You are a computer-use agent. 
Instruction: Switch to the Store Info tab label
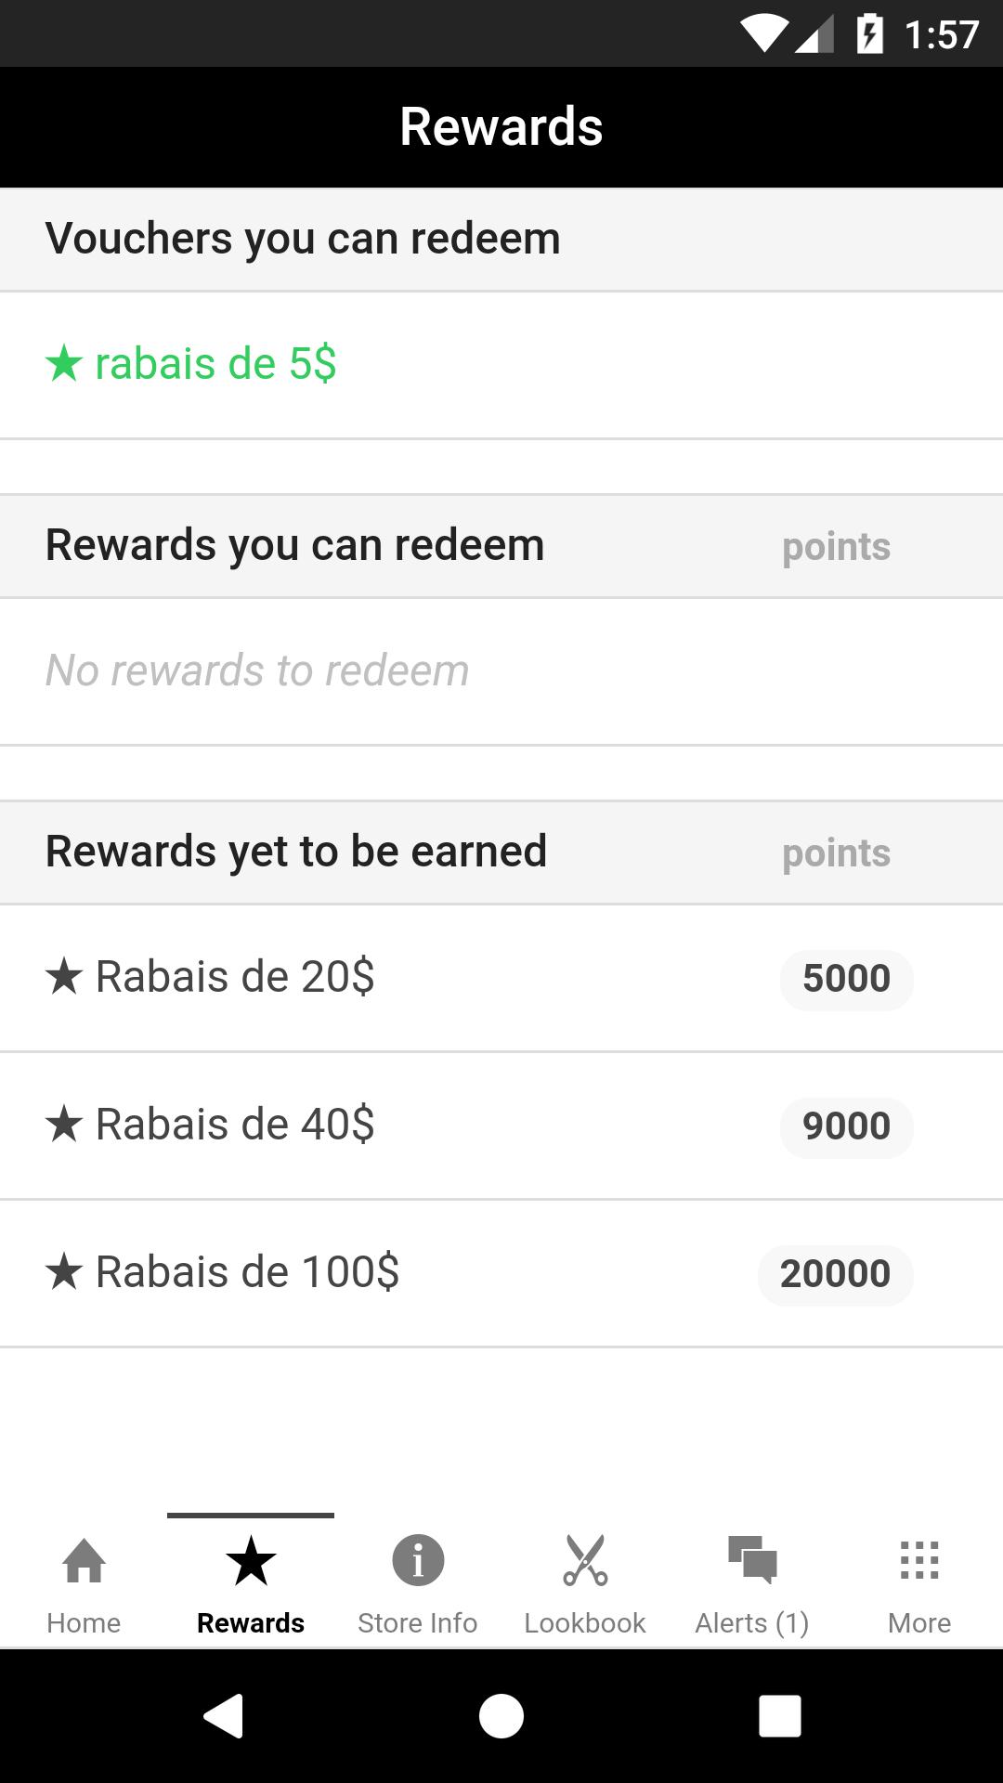[418, 1622]
